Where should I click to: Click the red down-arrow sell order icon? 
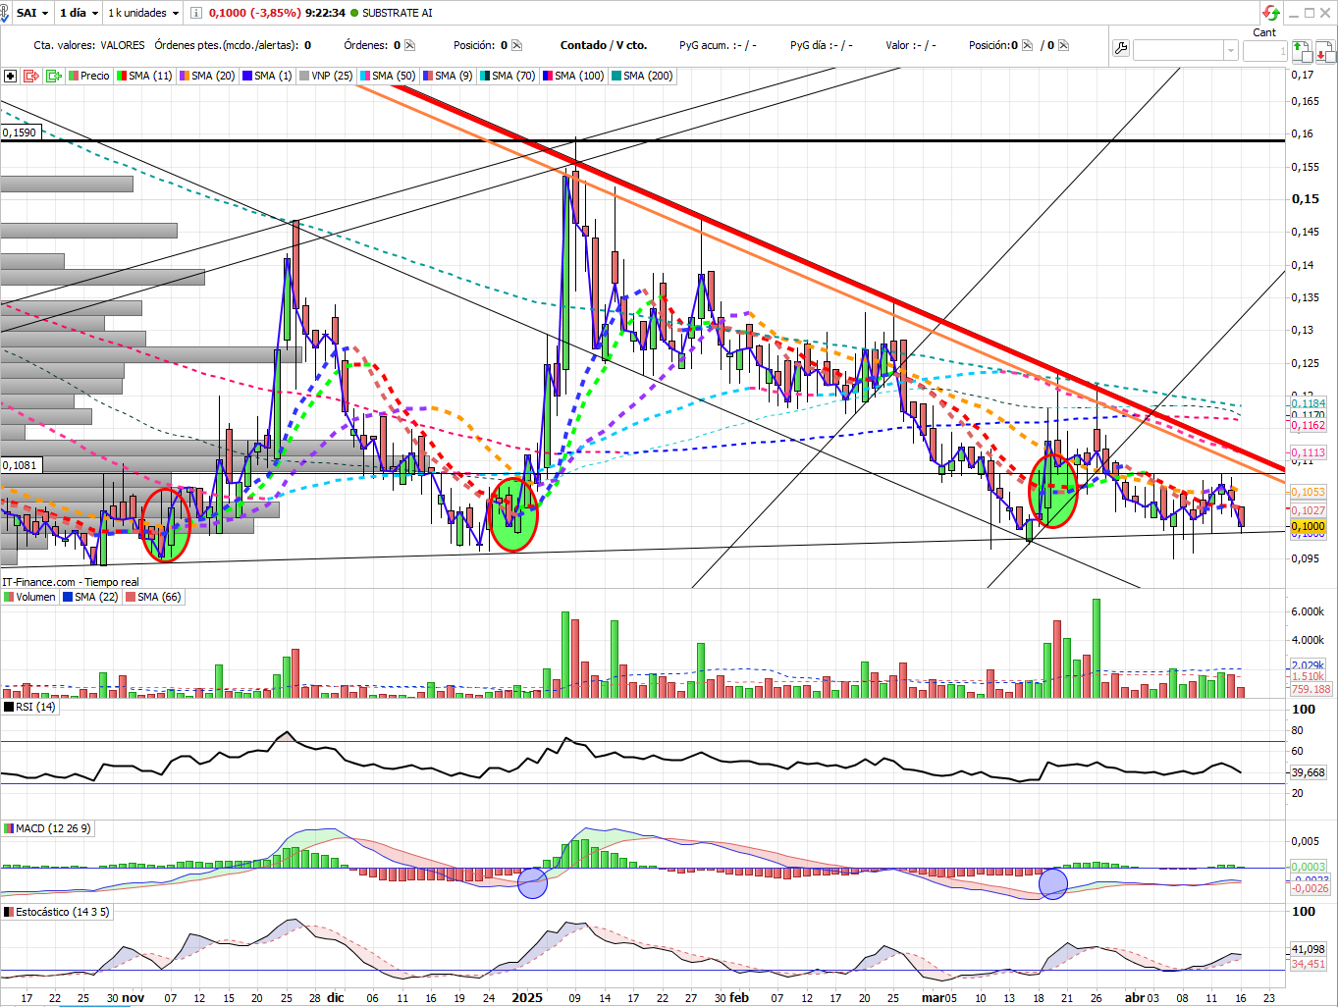(1323, 50)
